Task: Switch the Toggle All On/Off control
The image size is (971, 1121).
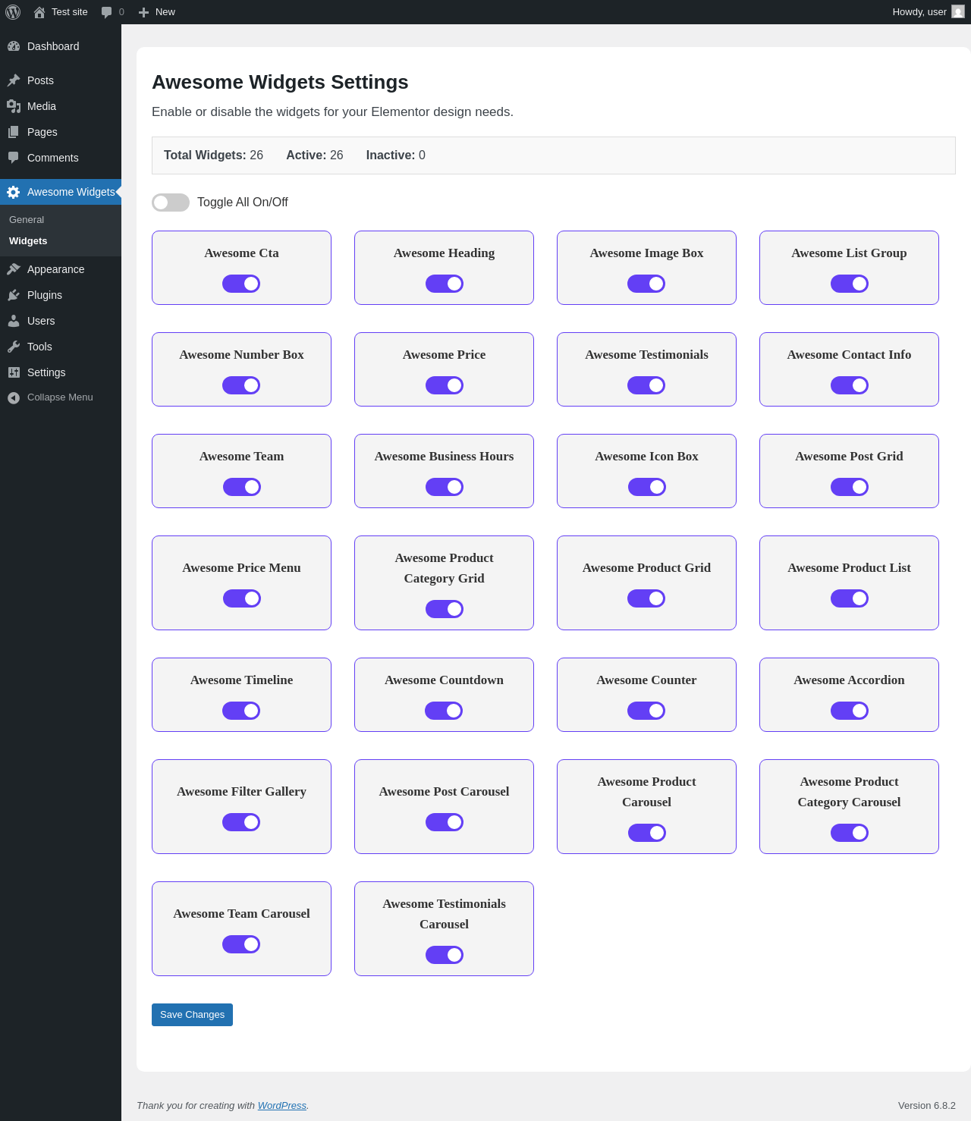Action: point(171,203)
